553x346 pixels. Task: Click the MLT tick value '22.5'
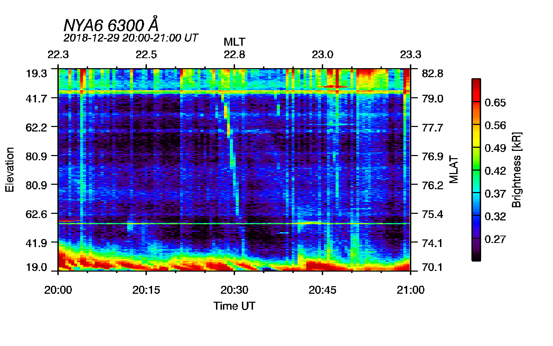146,55
